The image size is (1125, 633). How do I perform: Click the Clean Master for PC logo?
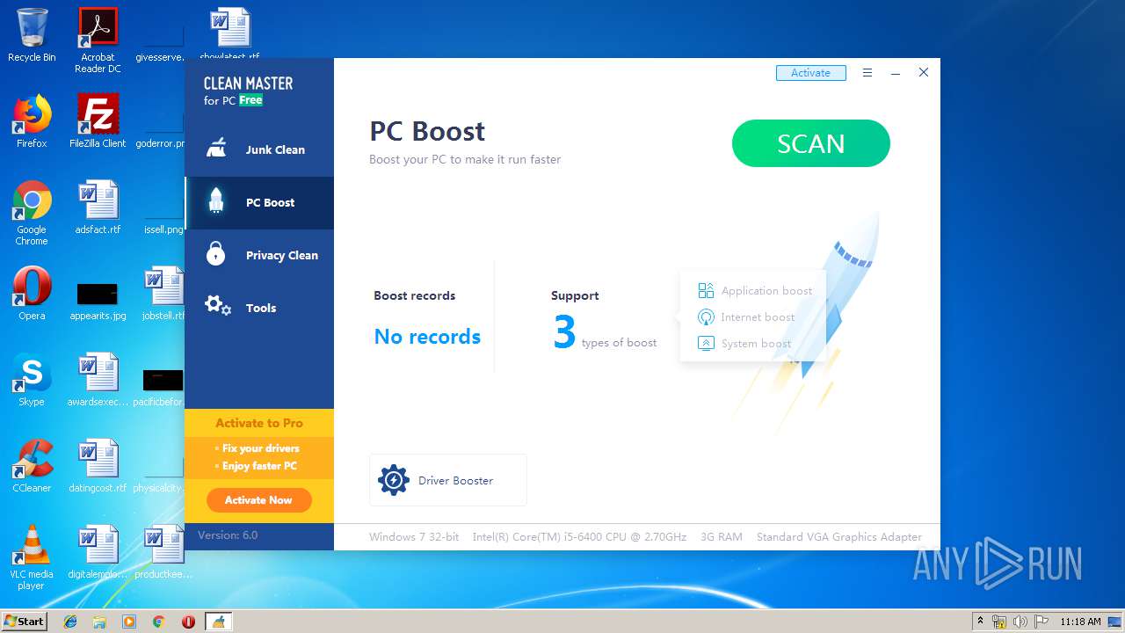point(248,91)
